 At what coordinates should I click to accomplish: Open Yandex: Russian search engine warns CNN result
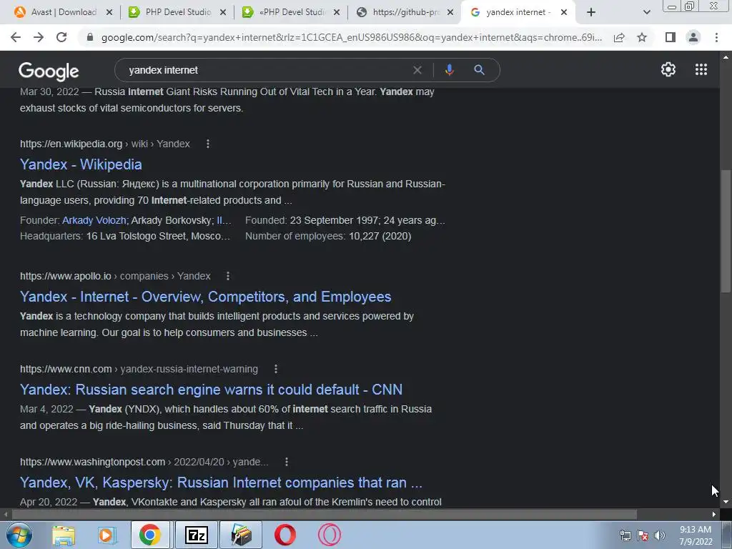coord(211,390)
